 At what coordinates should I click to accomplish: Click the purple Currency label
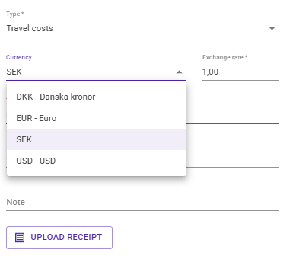(x=19, y=57)
